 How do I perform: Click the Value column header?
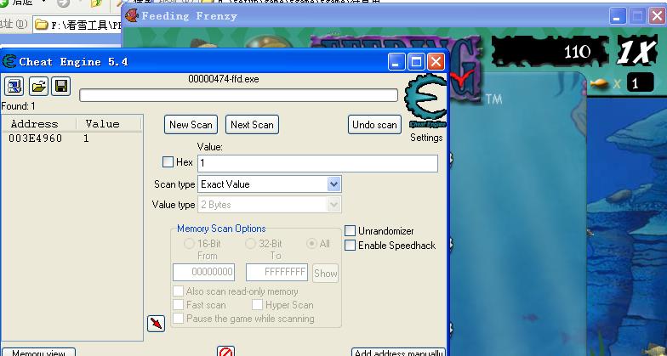click(x=109, y=124)
